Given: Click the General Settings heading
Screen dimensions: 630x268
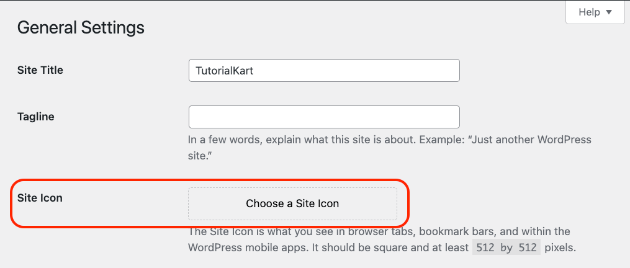Looking at the screenshot, I should point(81,28).
